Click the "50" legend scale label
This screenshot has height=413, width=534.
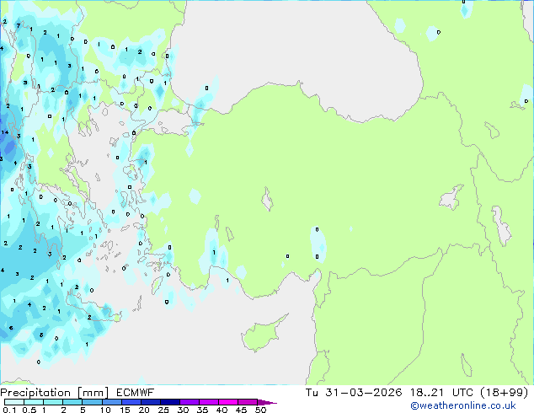click(x=260, y=410)
